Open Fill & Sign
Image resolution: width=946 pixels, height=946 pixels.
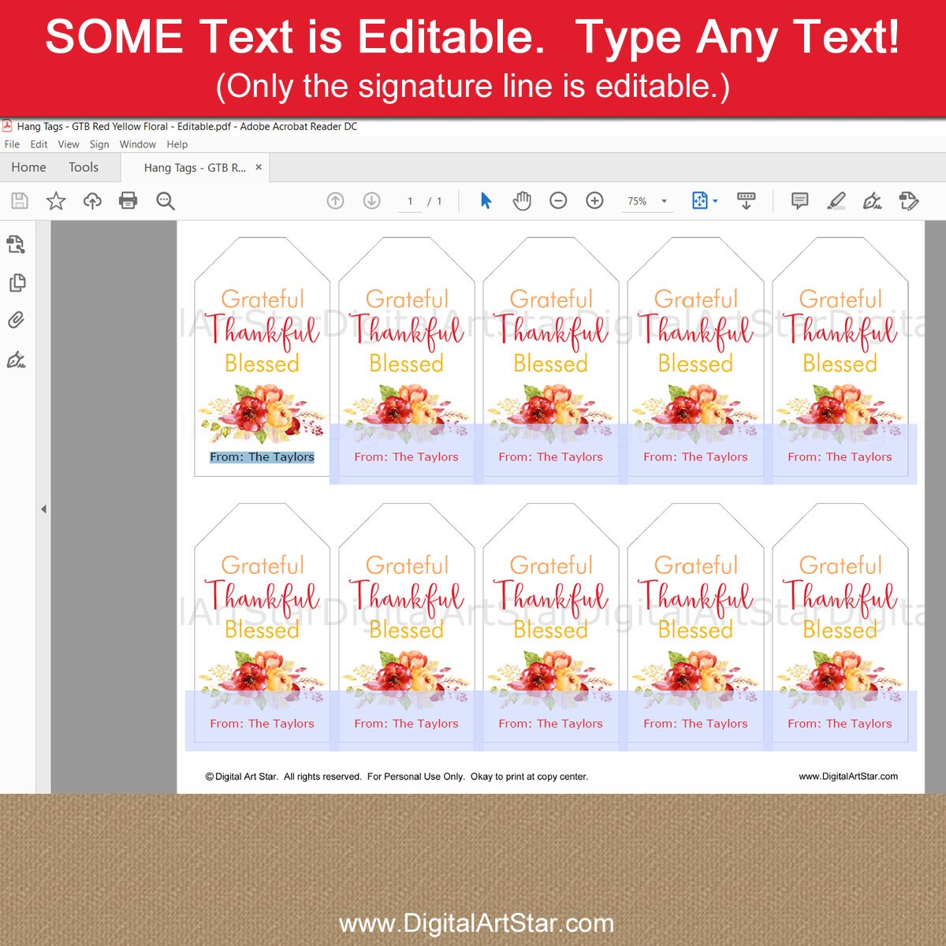tap(871, 202)
